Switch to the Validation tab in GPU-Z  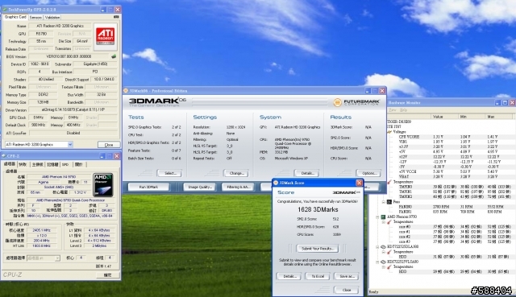click(52, 18)
